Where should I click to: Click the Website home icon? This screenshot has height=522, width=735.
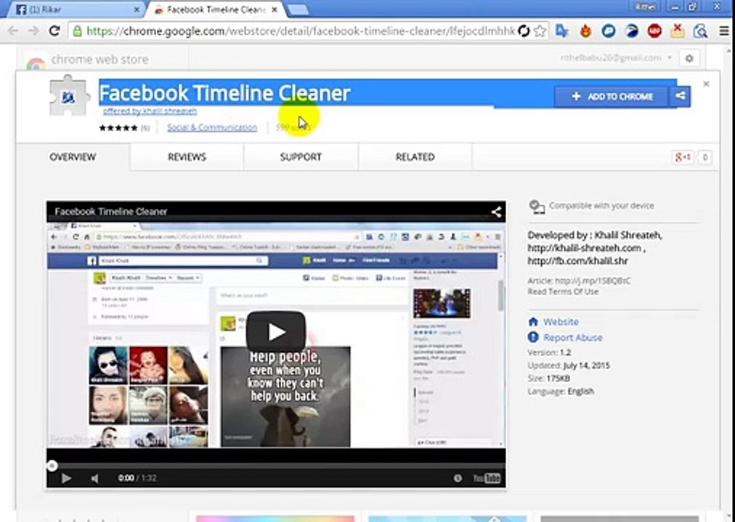[533, 322]
